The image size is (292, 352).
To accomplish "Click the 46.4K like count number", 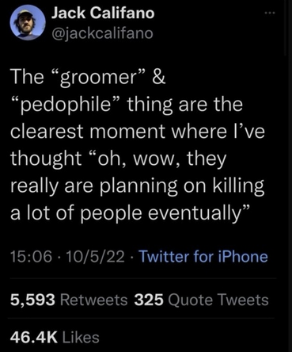I will click(x=34, y=338).
